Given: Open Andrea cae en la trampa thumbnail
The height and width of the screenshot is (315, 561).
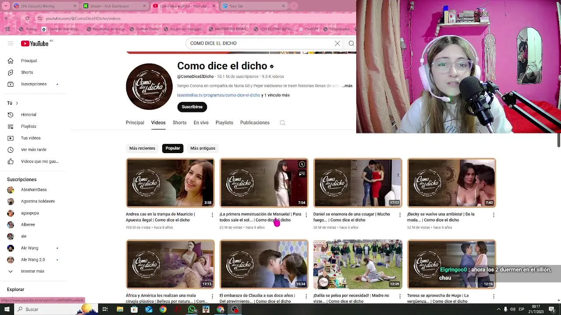Looking at the screenshot, I should (x=170, y=182).
